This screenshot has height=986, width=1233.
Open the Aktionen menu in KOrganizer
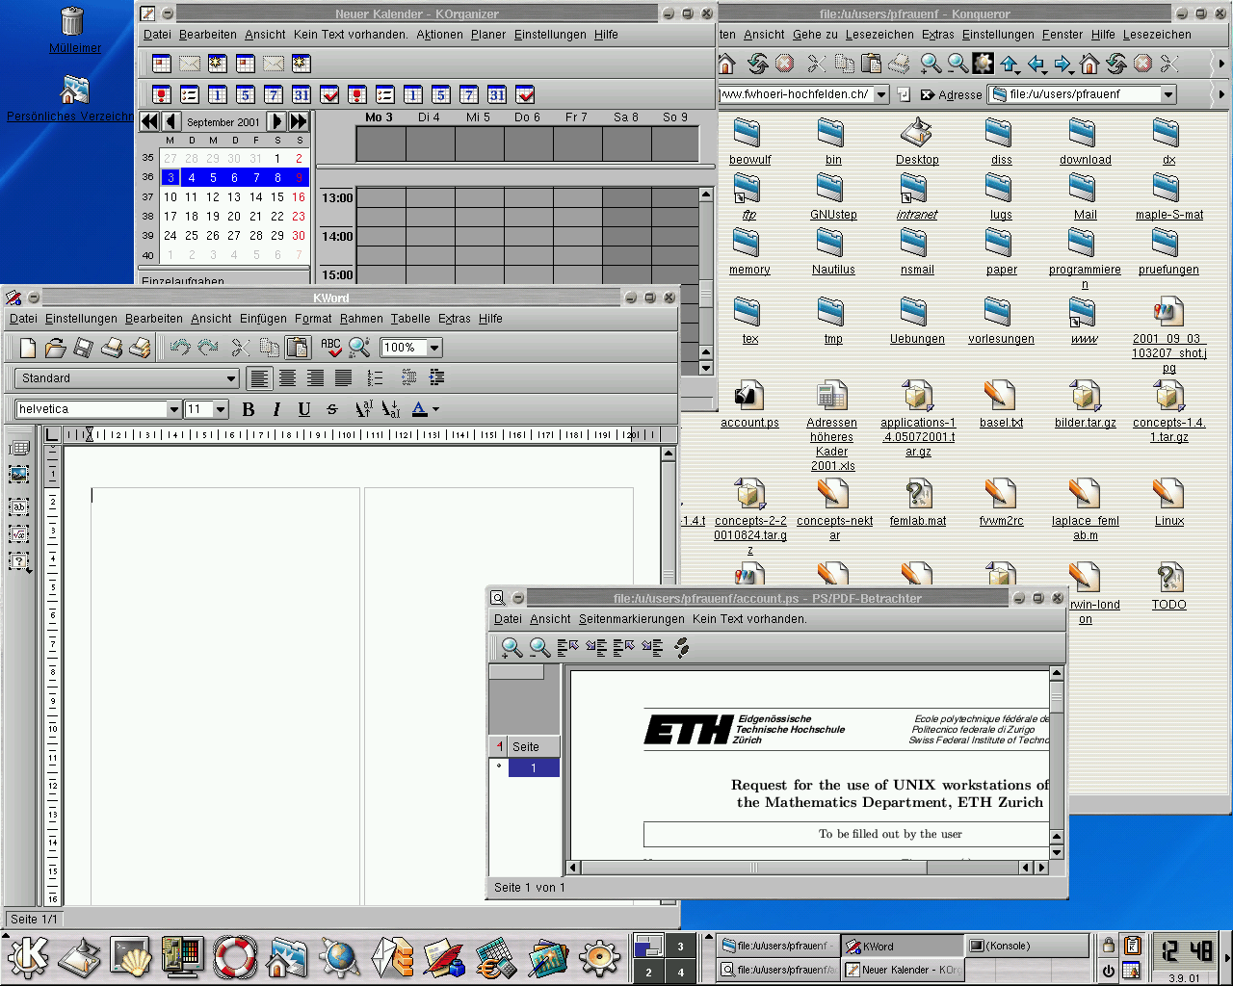coord(439,35)
